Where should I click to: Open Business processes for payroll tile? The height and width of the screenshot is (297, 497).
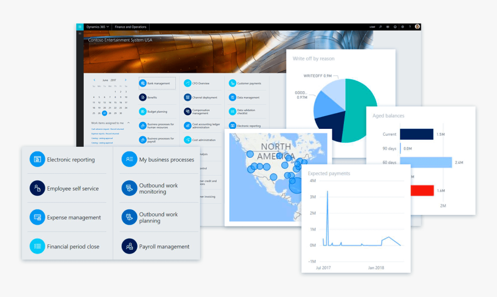[x=157, y=140]
